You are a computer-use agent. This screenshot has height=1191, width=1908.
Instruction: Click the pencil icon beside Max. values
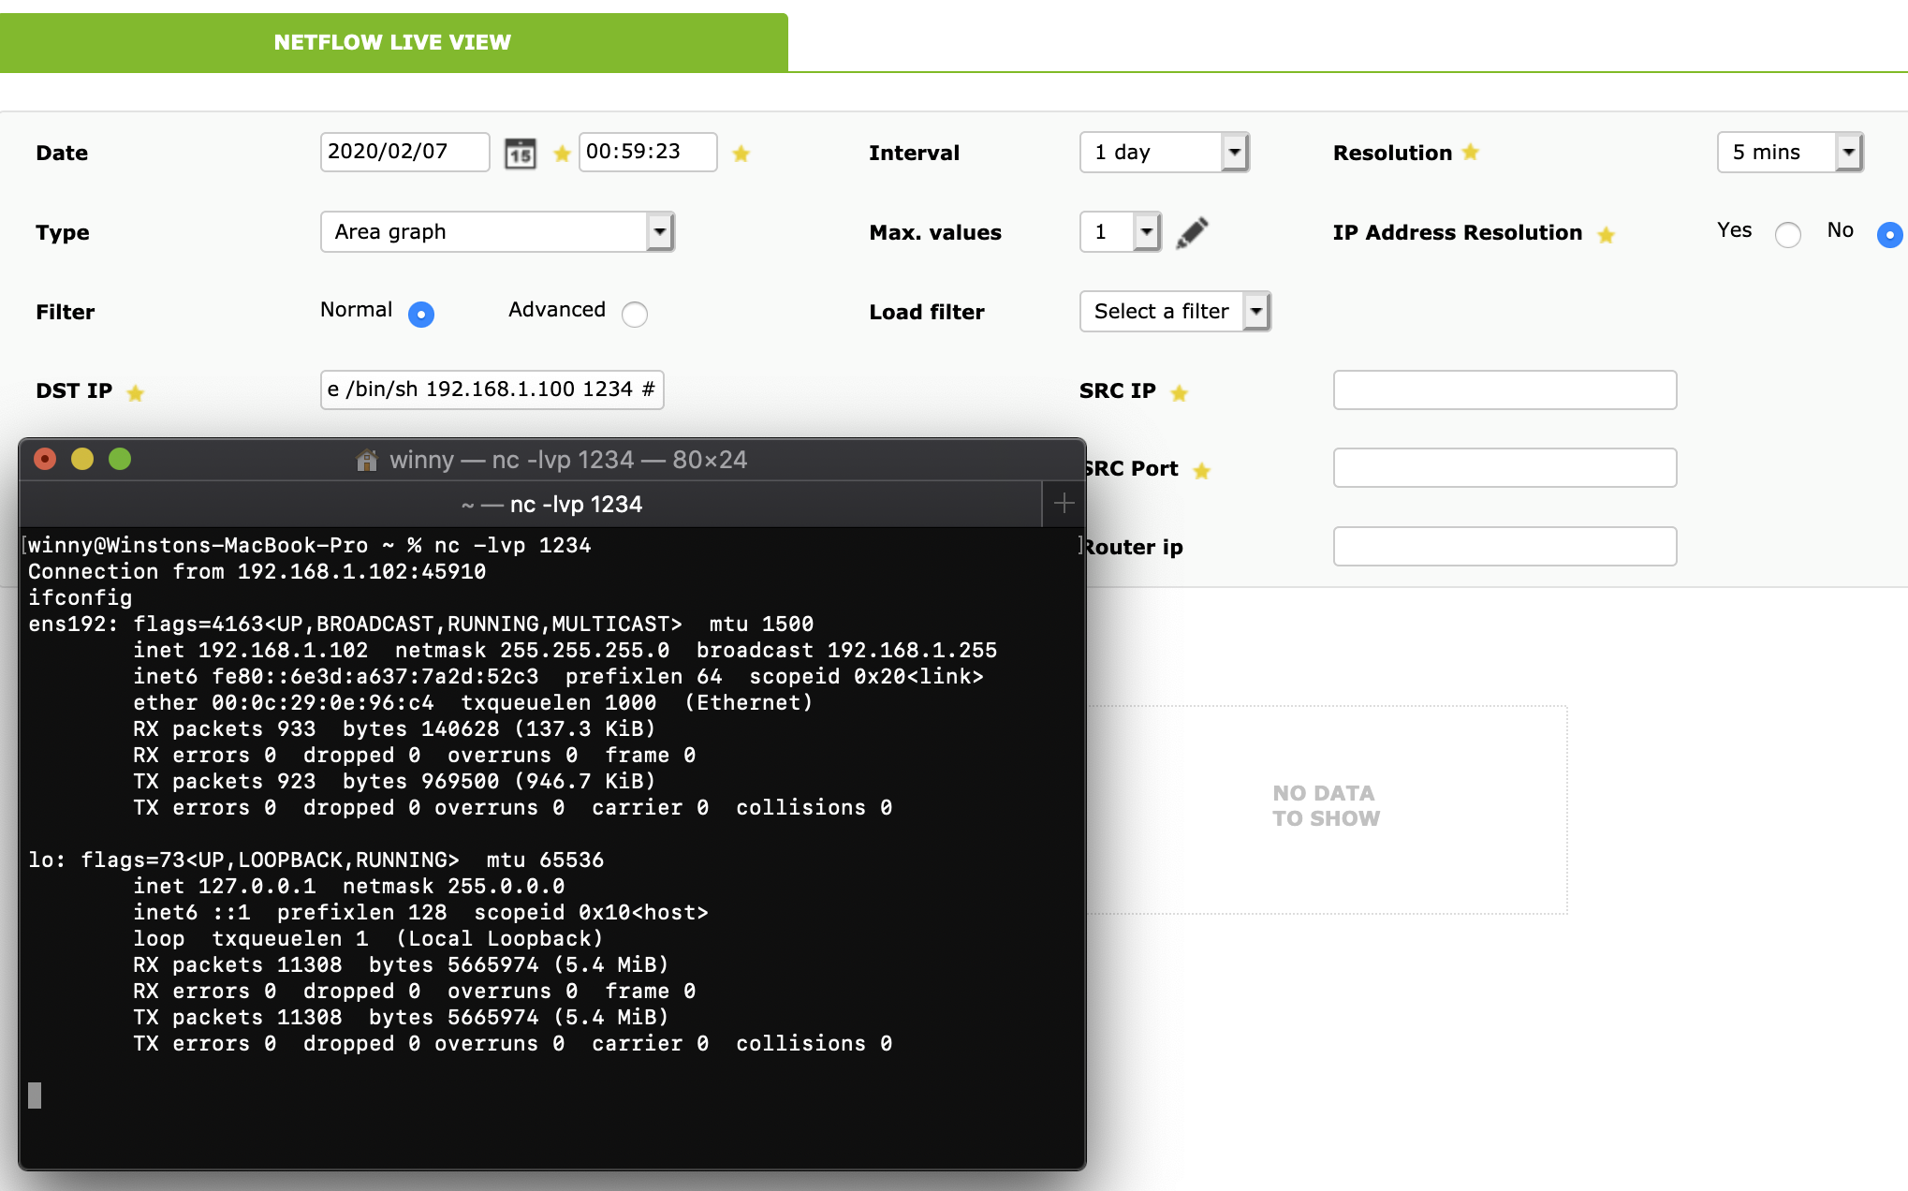coord(1192,232)
